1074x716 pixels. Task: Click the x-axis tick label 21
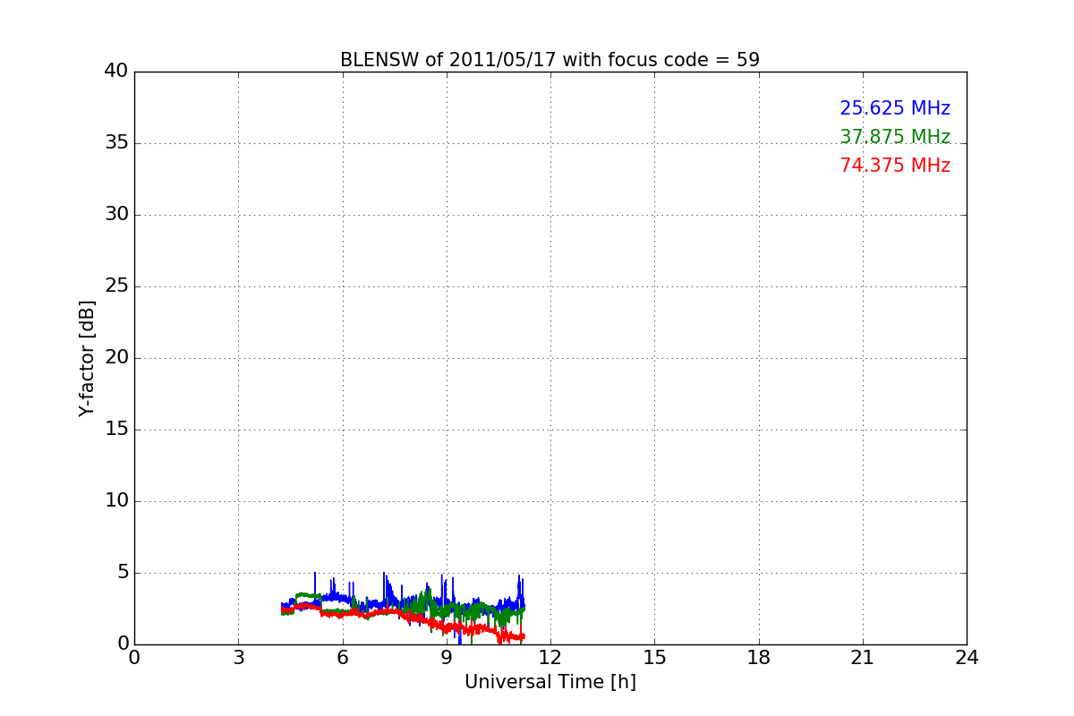pos(863,658)
